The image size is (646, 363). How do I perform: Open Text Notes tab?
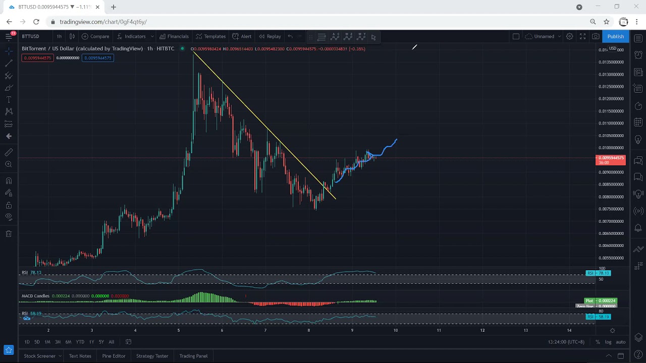pos(80,356)
